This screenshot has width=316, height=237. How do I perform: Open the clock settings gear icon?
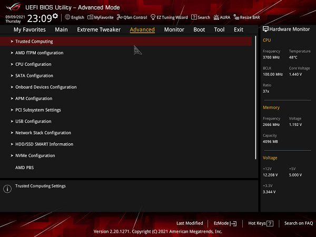click(x=55, y=16)
